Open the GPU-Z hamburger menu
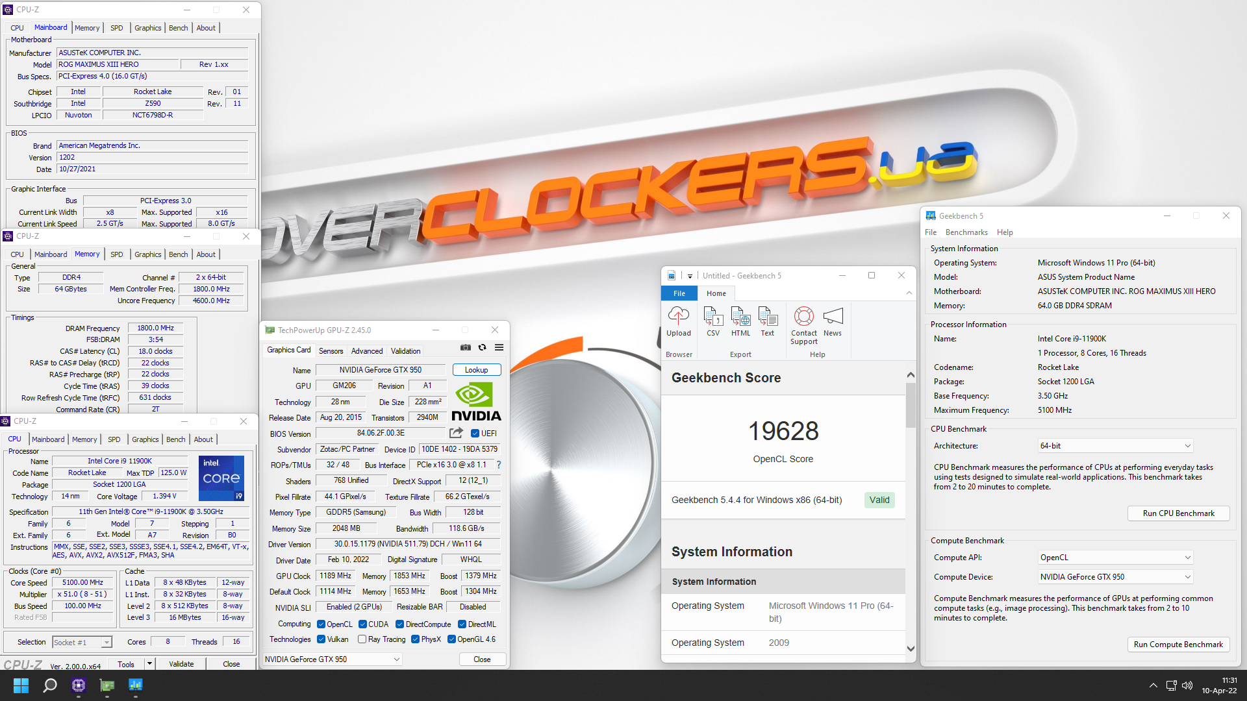This screenshot has height=701, width=1247. [499, 348]
